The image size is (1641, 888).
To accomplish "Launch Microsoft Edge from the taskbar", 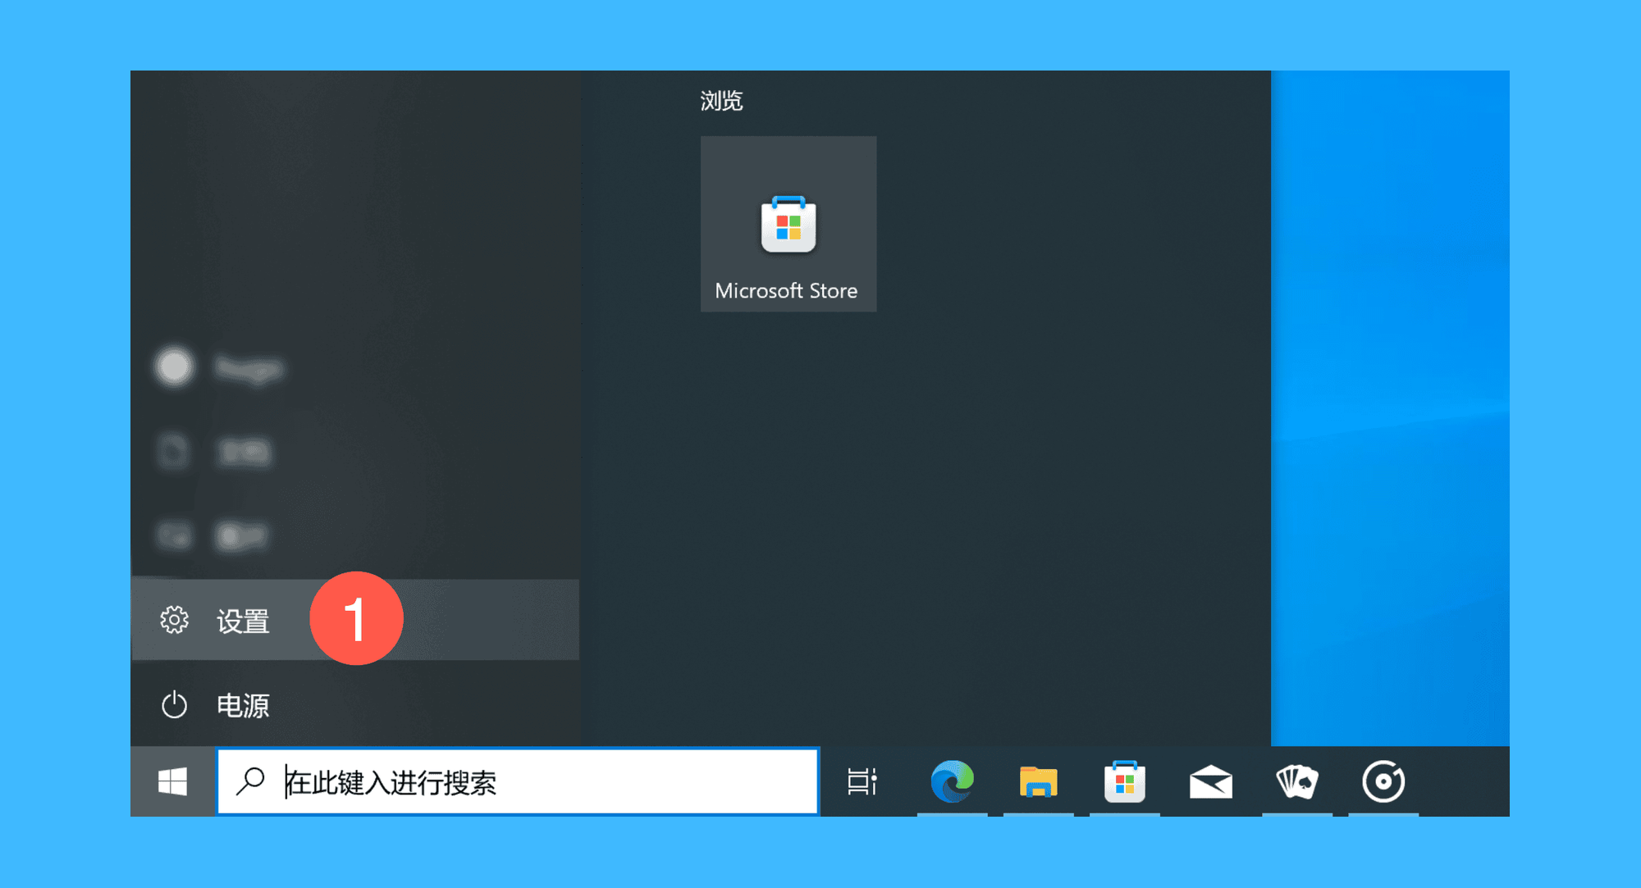I will 952,781.
